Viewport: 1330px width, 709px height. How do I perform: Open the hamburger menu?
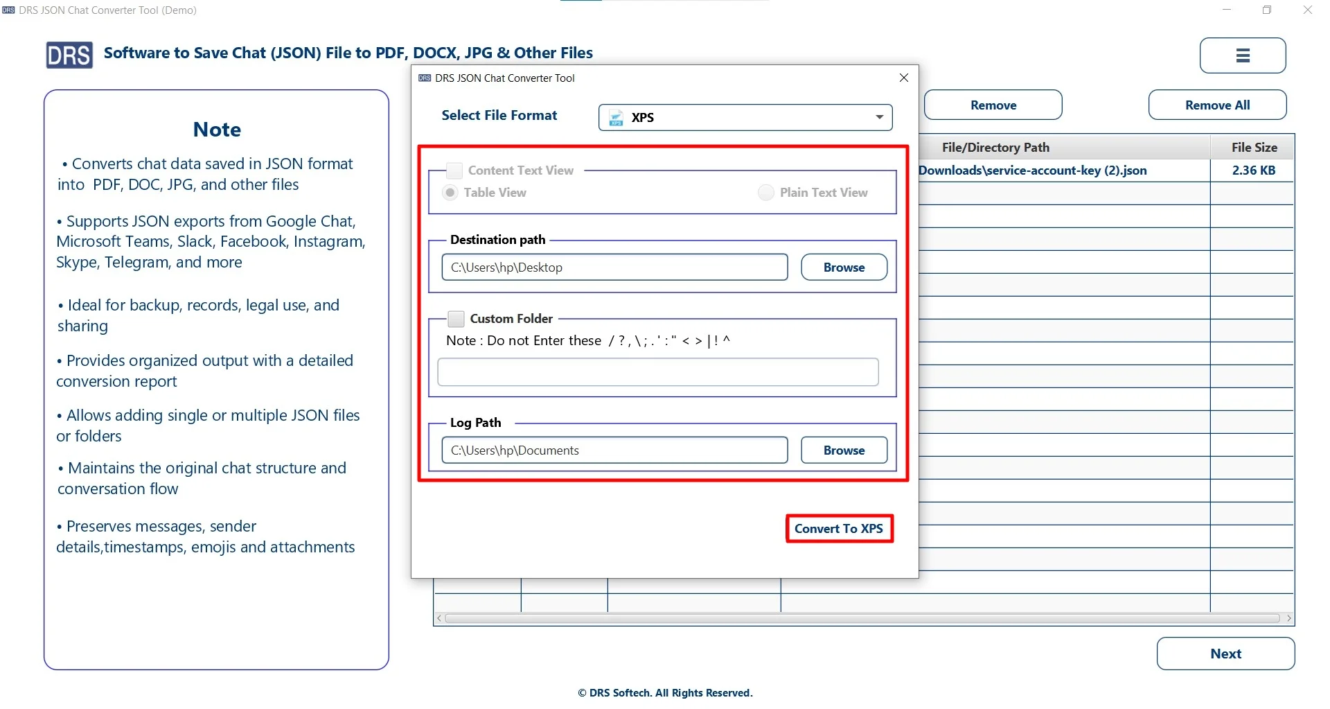(x=1242, y=55)
